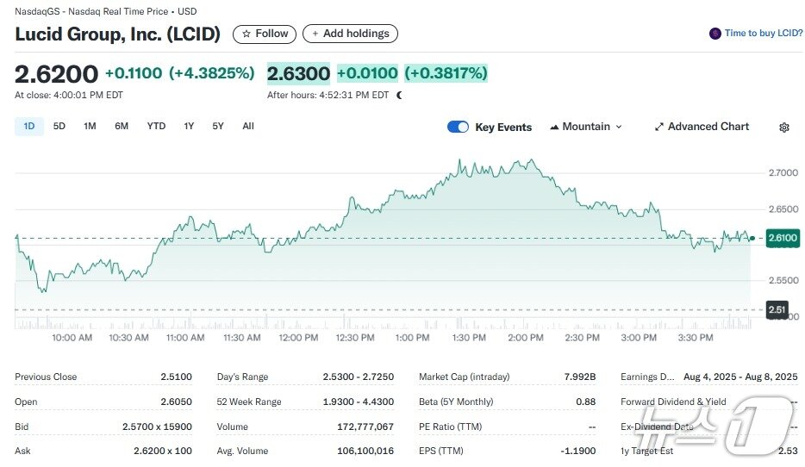Click the plus icon for Add holdings
Image resolution: width=805 pixels, height=467 pixels.
(x=315, y=34)
